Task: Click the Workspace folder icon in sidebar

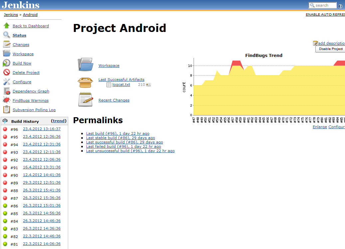Action: pos(6,54)
